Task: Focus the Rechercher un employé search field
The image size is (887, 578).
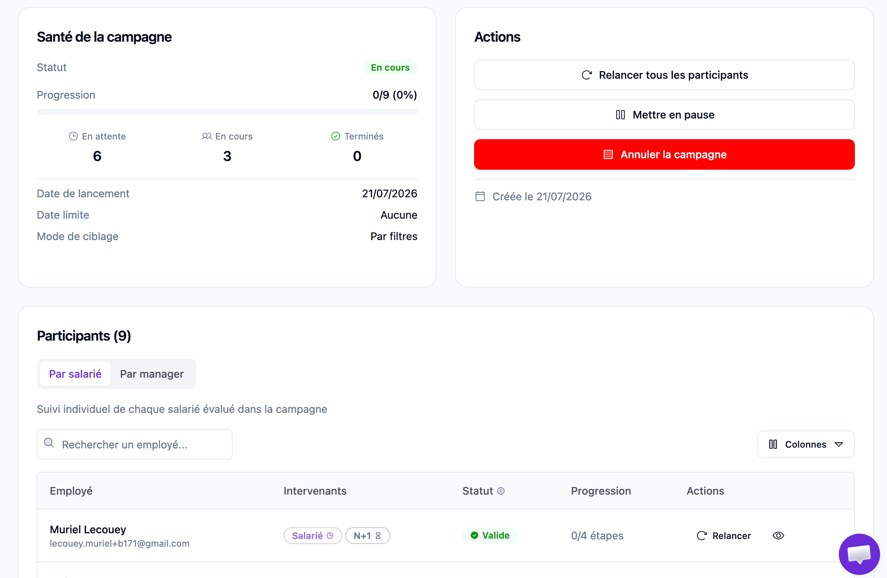Action: click(x=135, y=444)
